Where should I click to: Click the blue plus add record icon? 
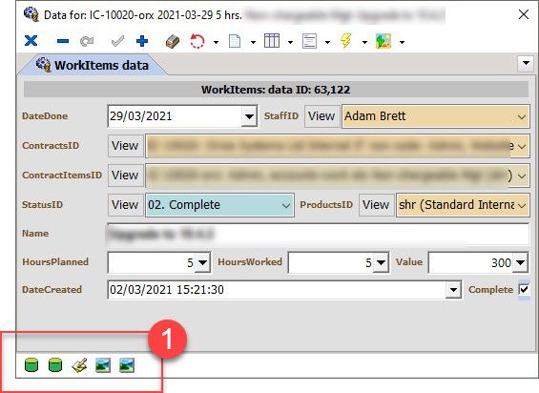click(142, 41)
